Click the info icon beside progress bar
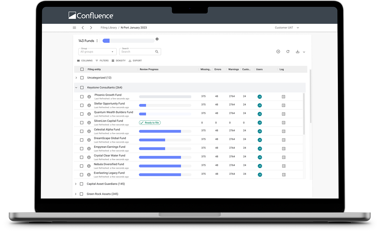Image resolution: width=377 pixels, height=233 pixels. [x=157, y=39]
